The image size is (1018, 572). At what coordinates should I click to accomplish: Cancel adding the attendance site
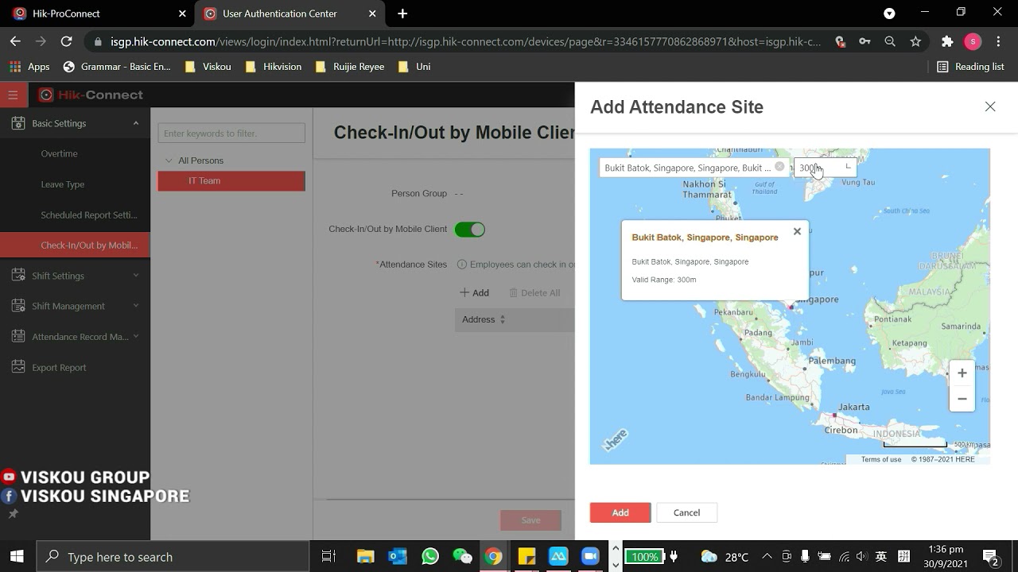pyautogui.click(x=686, y=512)
